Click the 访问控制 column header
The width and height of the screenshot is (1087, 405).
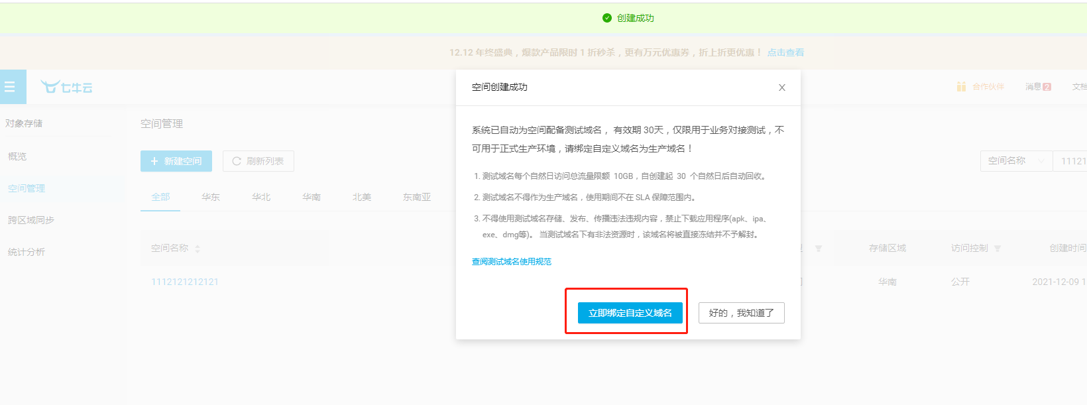(970, 249)
